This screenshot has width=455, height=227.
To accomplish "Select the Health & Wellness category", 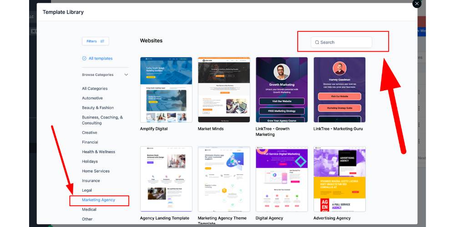I will point(99,152).
